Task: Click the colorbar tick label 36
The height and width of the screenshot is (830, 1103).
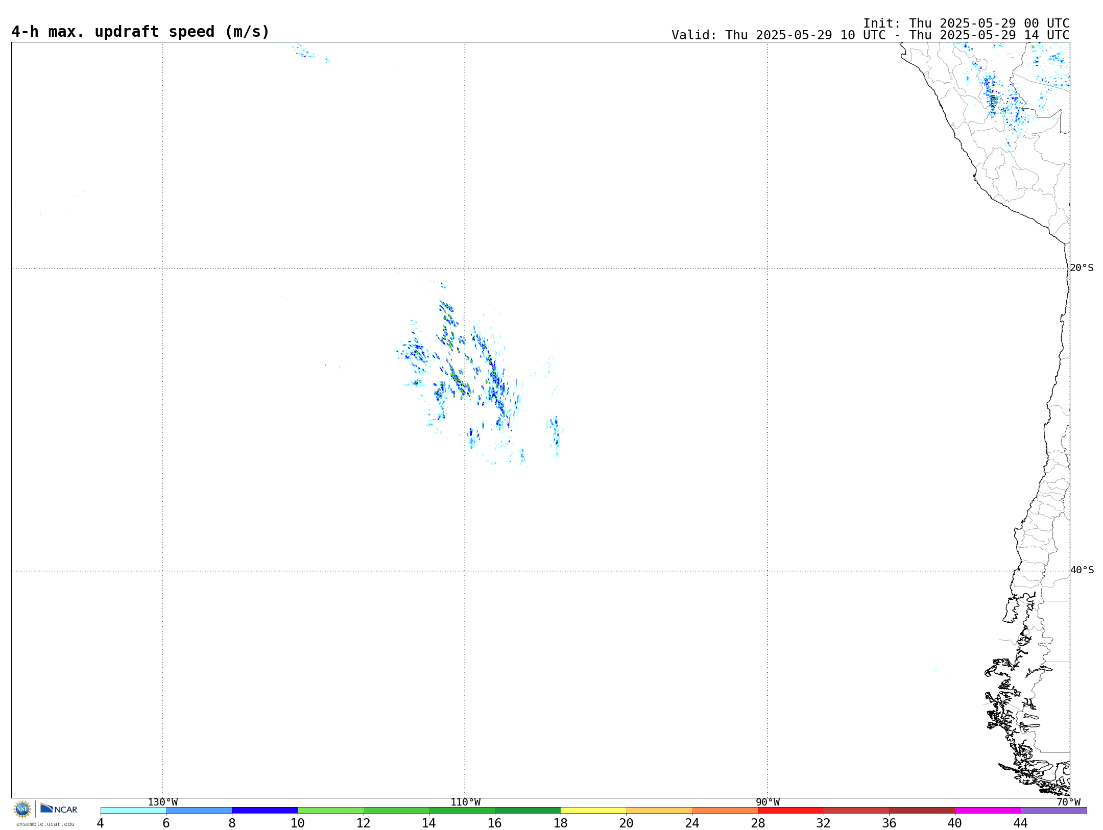Action: pyautogui.click(x=890, y=823)
